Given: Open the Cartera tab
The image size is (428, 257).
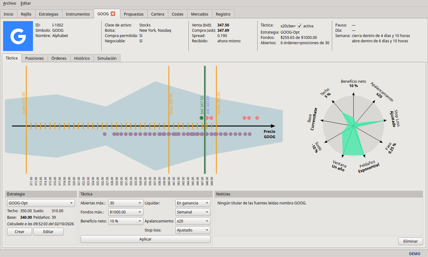Looking at the screenshot, I should tap(158, 14).
